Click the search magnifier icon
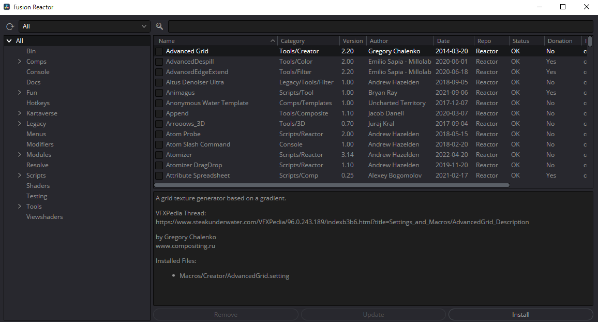The width and height of the screenshot is (598, 322). tap(159, 26)
